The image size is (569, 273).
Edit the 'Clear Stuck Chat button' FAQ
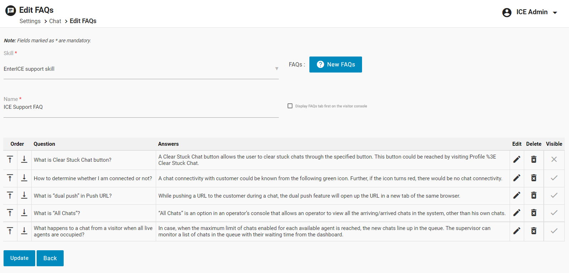click(517, 160)
